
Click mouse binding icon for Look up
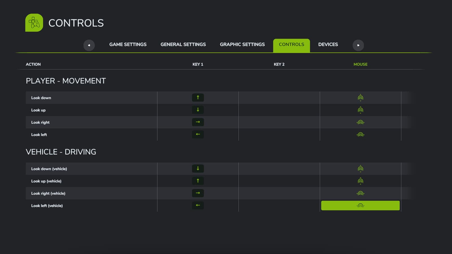[x=360, y=110]
